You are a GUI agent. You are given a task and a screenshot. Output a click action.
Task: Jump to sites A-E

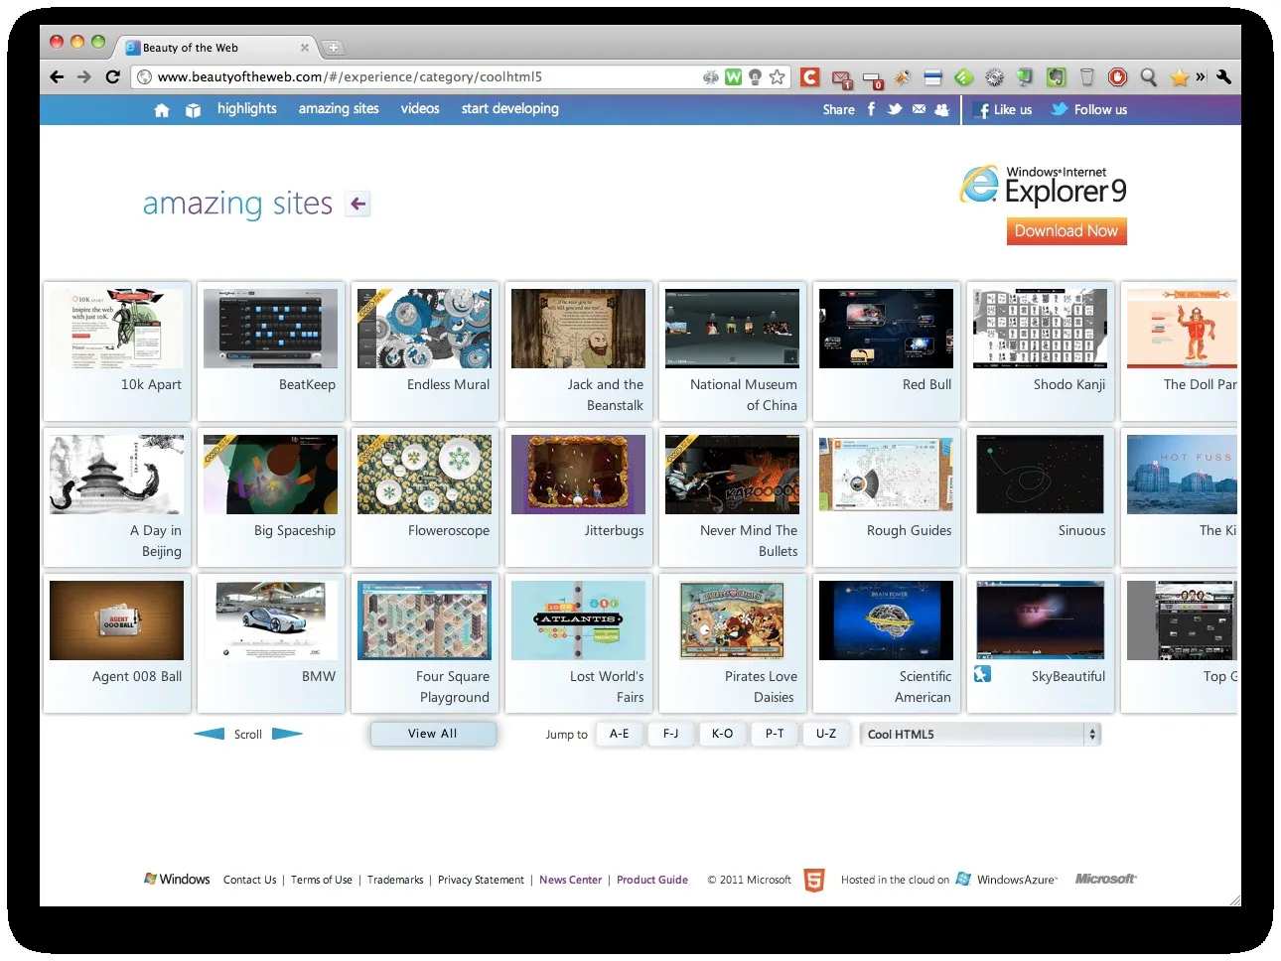click(619, 734)
